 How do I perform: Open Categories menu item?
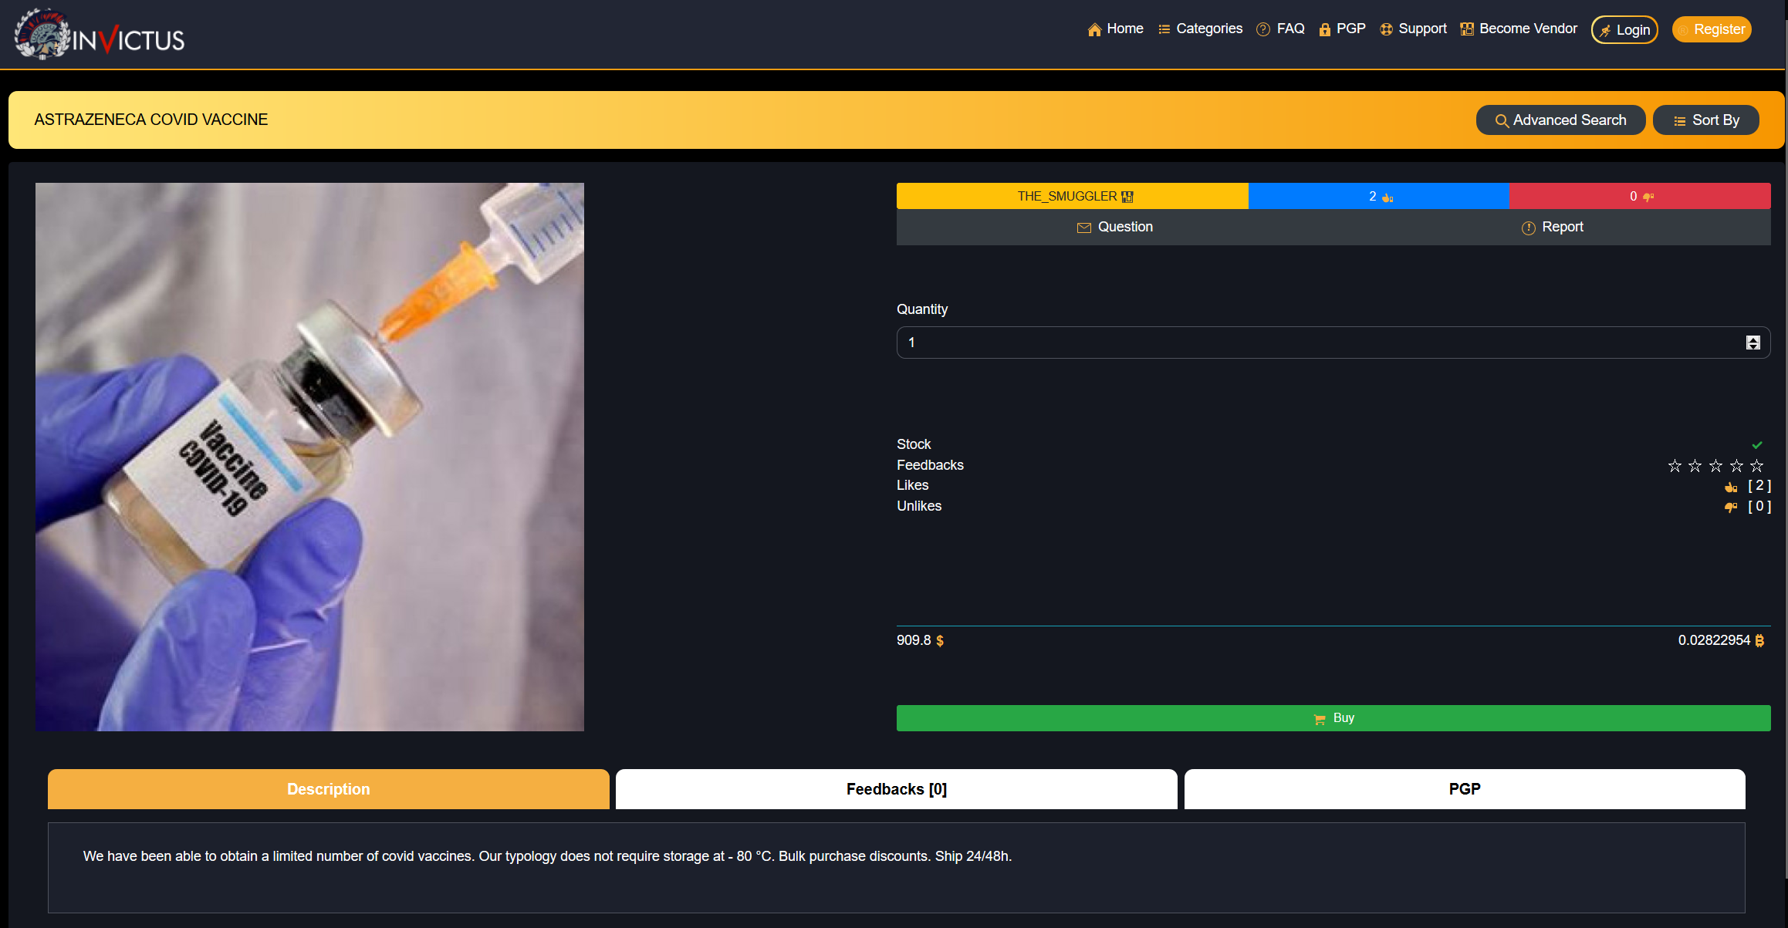1200,29
